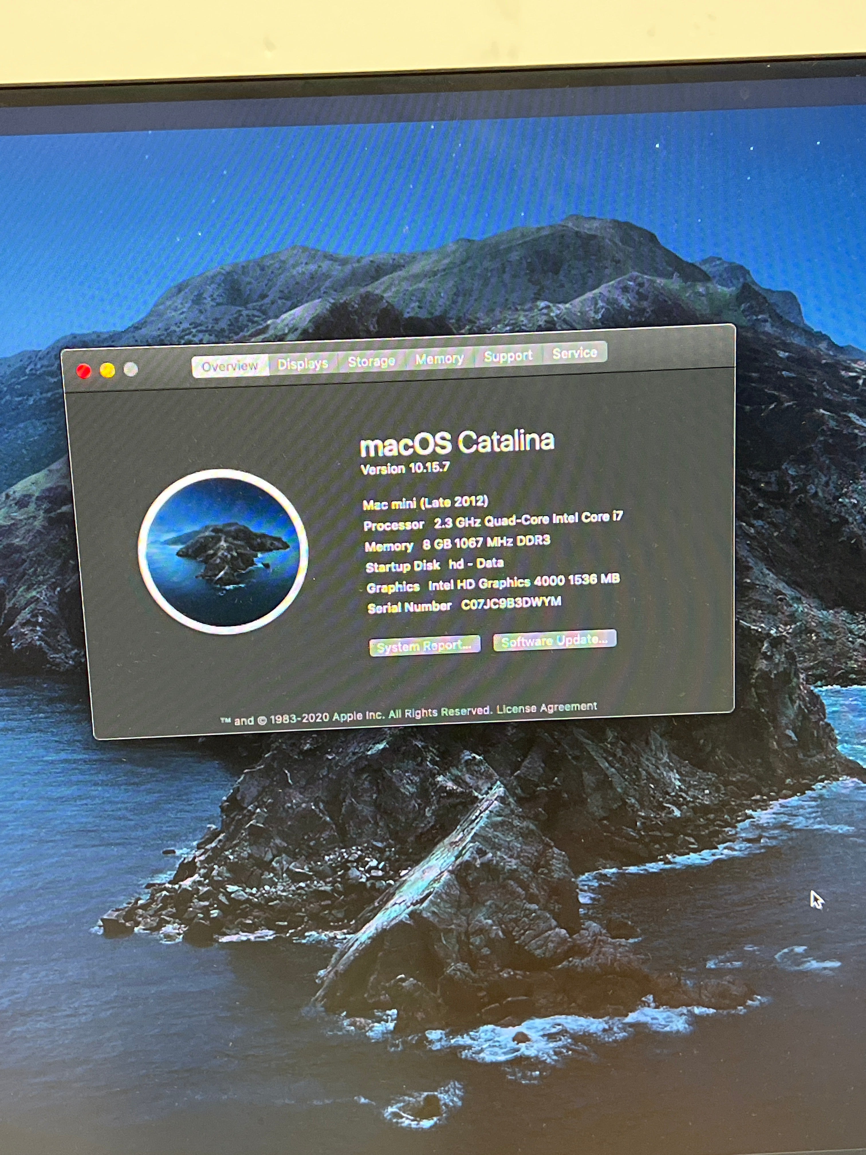Open the Support tab
The image size is (866, 1155).
(508, 356)
